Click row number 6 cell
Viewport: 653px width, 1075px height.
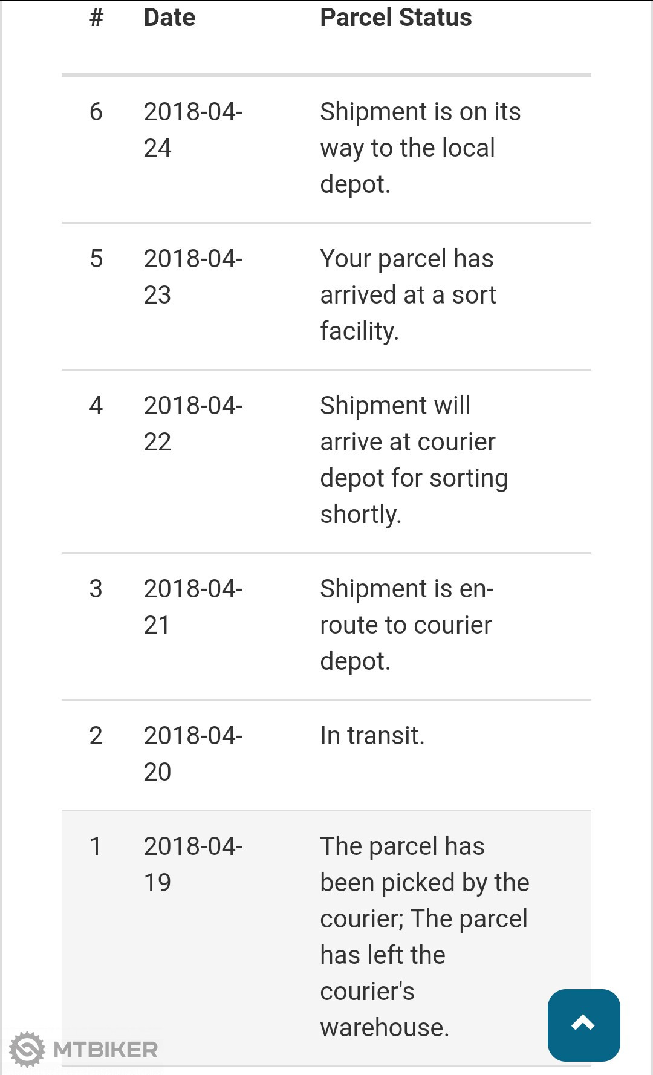pos(96,112)
